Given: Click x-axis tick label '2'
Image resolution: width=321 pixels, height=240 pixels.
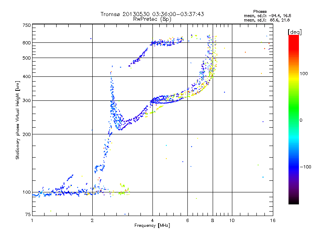Looking at the screenshot, I should tap(92, 220).
